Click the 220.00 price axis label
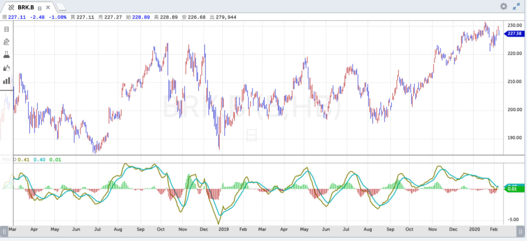 (x=515, y=53)
